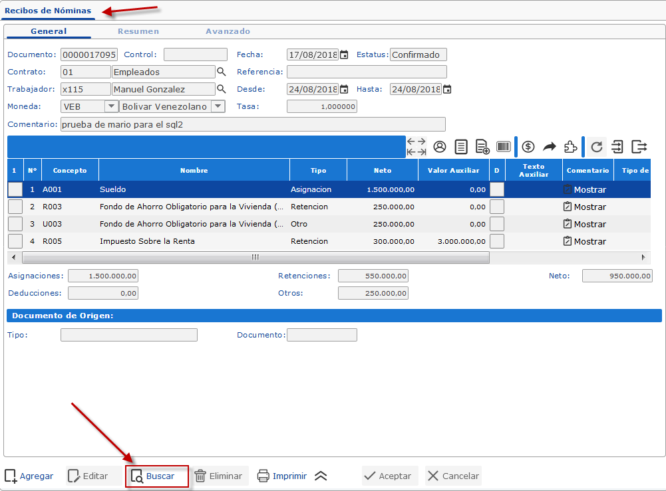Refresh the grid with the reload icon
666x491 pixels.
596,146
